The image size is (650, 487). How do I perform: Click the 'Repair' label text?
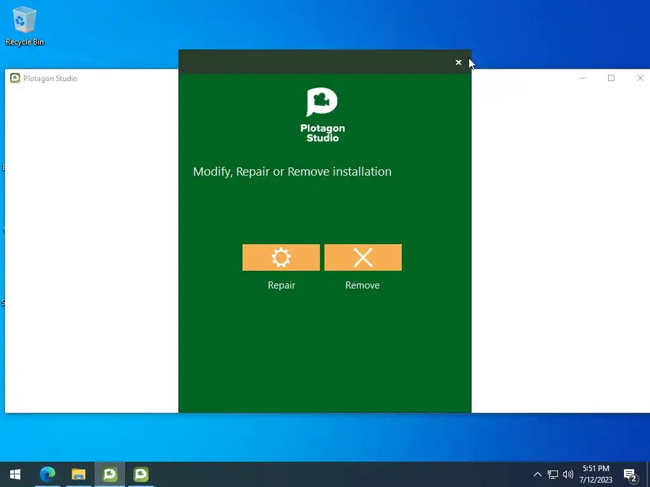(281, 285)
